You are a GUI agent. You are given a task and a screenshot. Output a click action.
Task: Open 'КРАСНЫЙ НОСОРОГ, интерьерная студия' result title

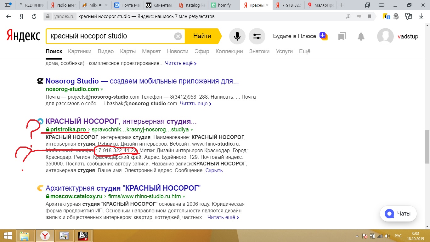point(121,121)
